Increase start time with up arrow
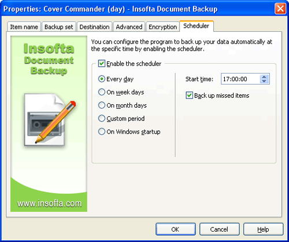 264,76
